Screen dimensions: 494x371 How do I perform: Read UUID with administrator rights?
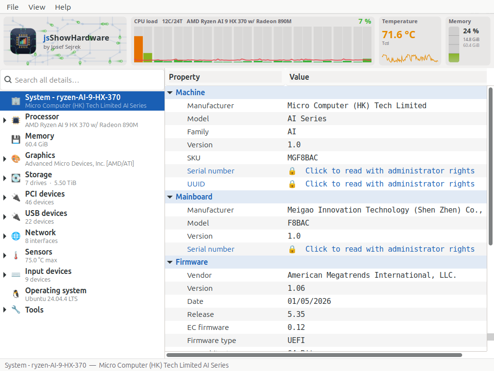pos(390,184)
